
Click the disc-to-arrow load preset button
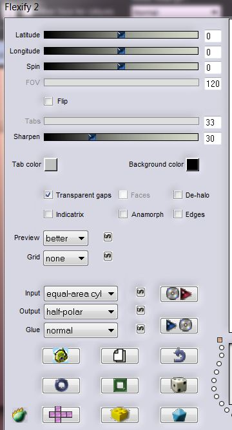click(x=179, y=294)
